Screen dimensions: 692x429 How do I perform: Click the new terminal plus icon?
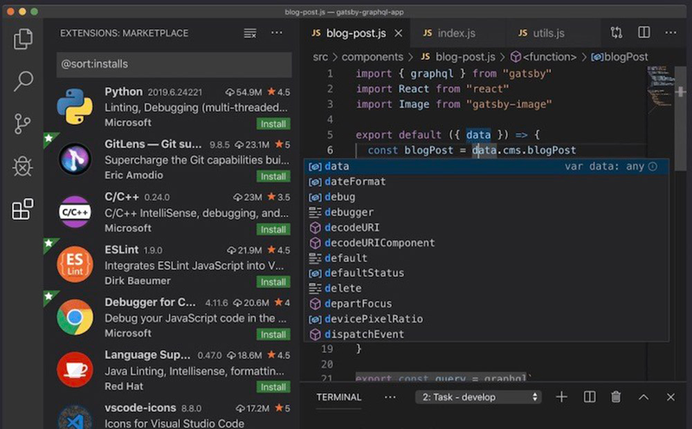click(561, 397)
